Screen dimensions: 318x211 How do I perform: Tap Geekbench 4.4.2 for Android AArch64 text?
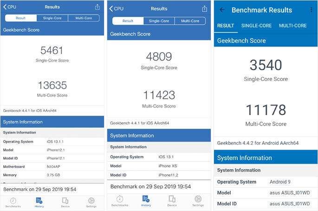click(x=258, y=143)
